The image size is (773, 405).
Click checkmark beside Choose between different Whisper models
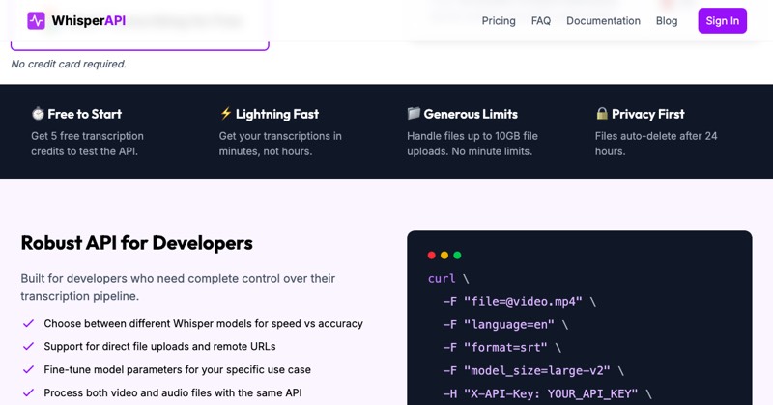click(x=29, y=323)
